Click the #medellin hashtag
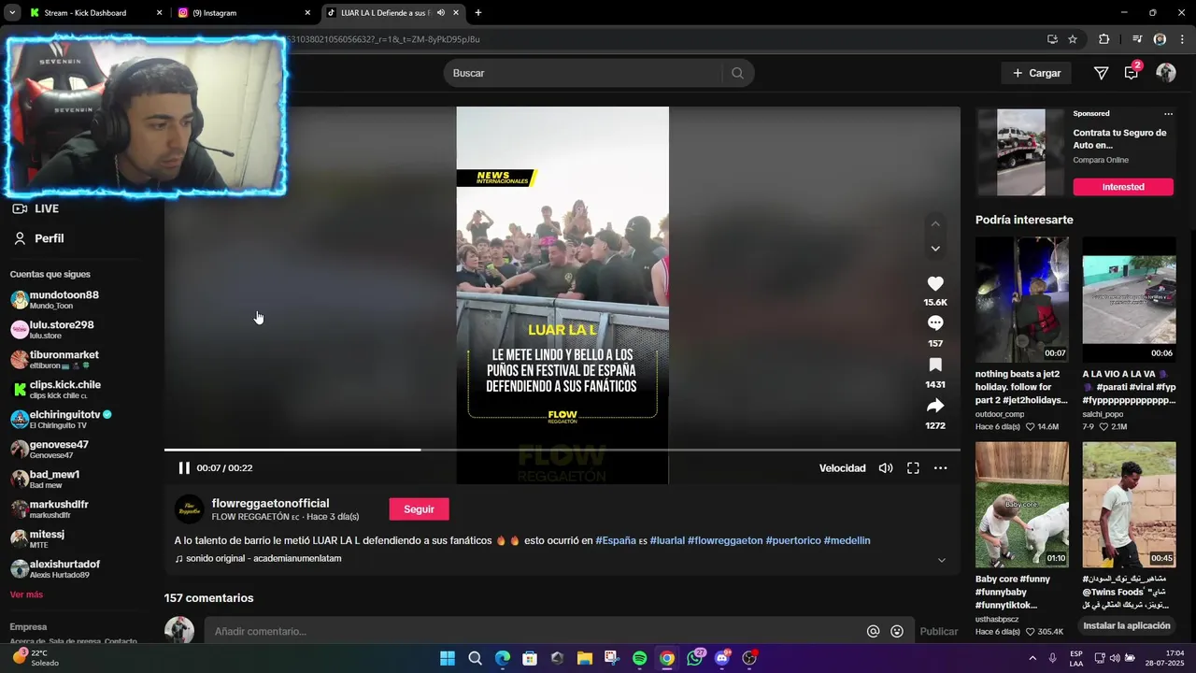This screenshot has width=1196, height=673. [847, 540]
